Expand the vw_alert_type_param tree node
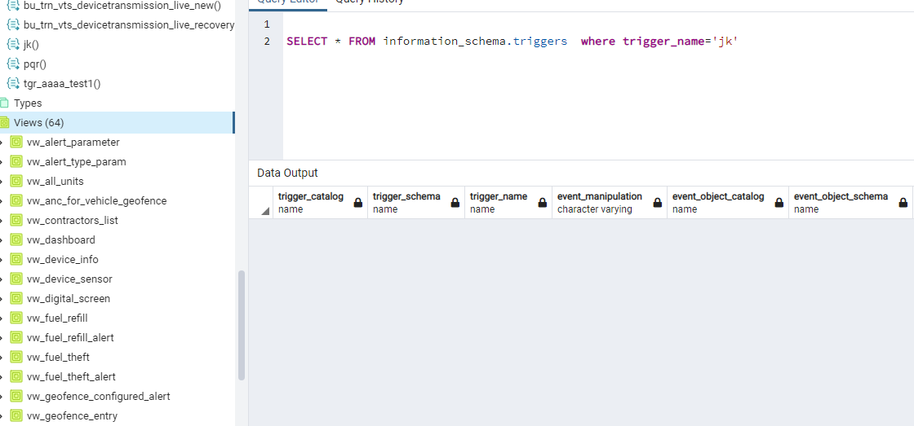 [2, 162]
